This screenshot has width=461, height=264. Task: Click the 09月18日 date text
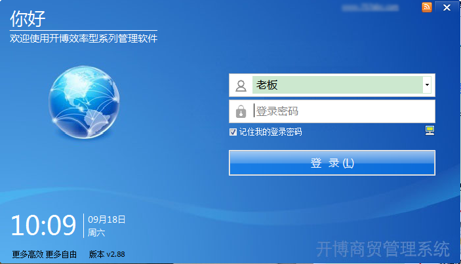tap(107, 219)
